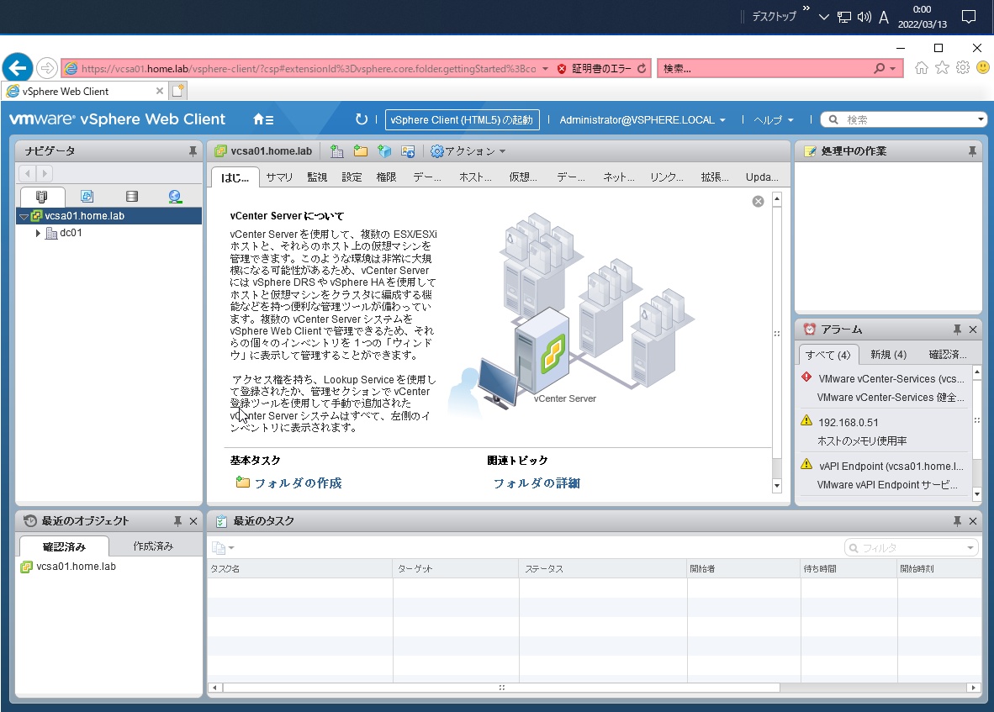Open vcsa01.home.lab in Recent Objects
Screen dimensions: 994x712
coord(76,567)
